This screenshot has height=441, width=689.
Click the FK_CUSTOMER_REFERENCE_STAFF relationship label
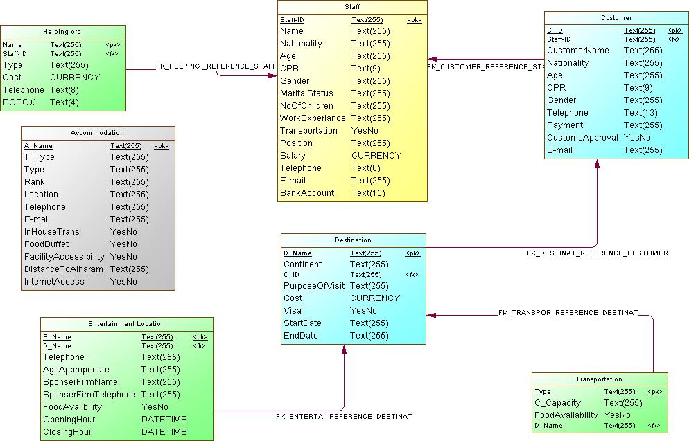click(x=486, y=68)
